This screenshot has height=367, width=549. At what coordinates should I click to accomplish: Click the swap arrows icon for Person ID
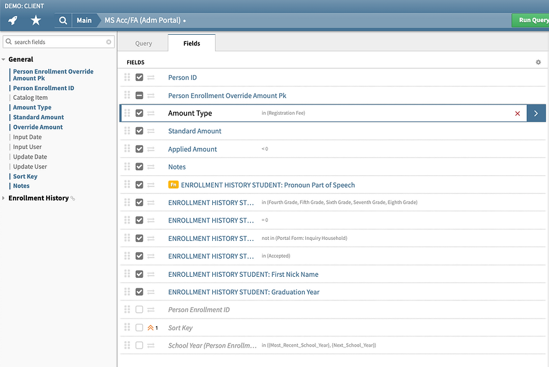[151, 77]
